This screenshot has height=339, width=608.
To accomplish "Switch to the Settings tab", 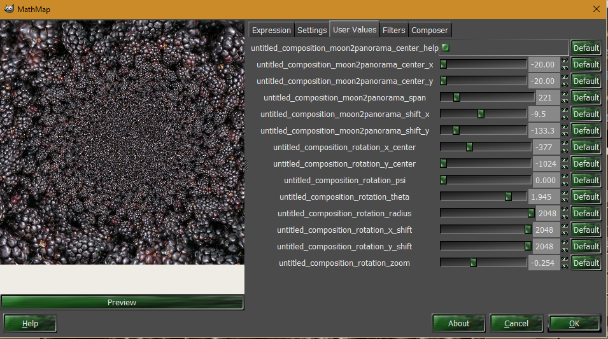I will tap(312, 31).
